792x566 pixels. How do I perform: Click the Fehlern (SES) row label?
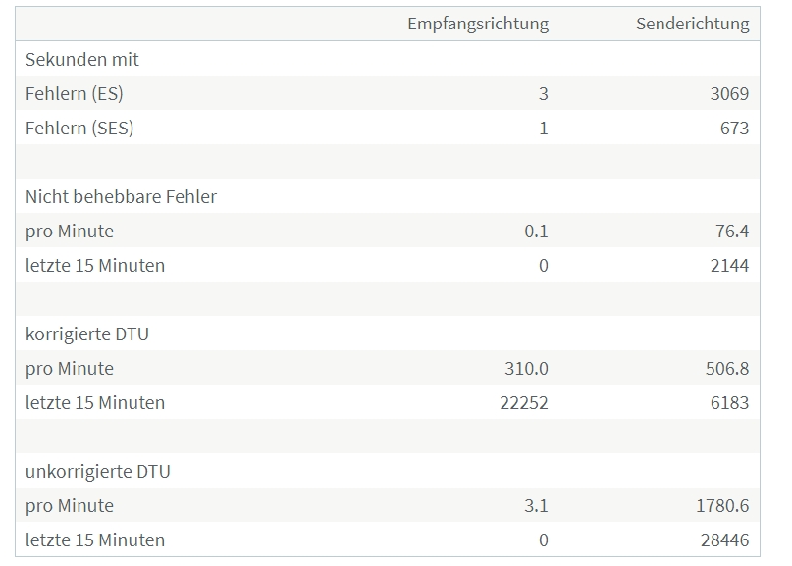(79, 128)
